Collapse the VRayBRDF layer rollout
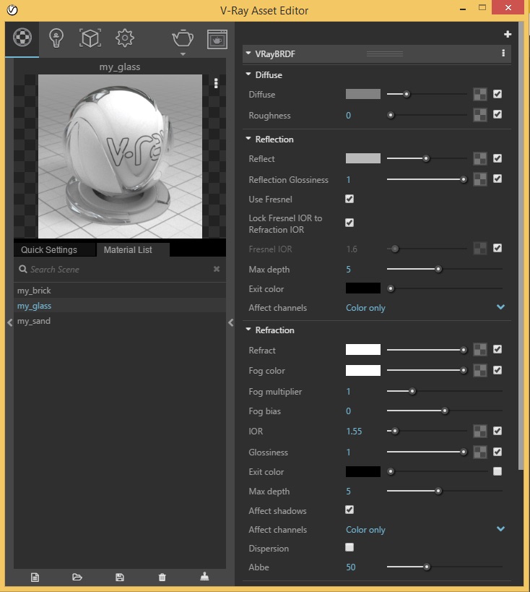This screenshot has width=530, height=592. (248, 53)
